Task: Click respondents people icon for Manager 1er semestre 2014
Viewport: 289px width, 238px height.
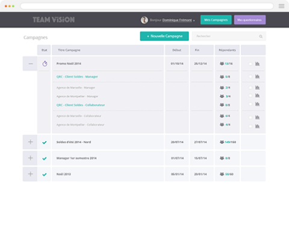Action: [222, 158]
